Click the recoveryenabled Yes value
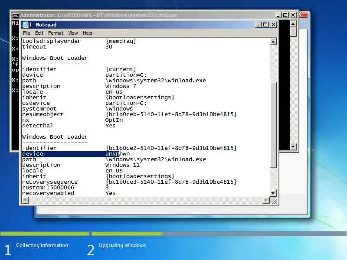 coord(110,193)
